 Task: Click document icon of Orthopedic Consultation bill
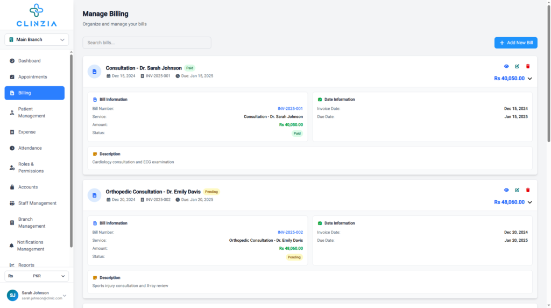tap(95, 195)
